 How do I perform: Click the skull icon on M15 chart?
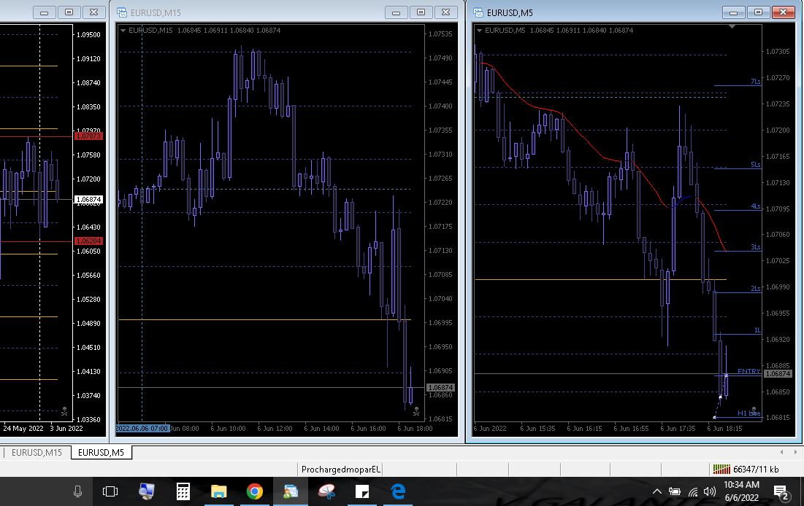[416, 410]
